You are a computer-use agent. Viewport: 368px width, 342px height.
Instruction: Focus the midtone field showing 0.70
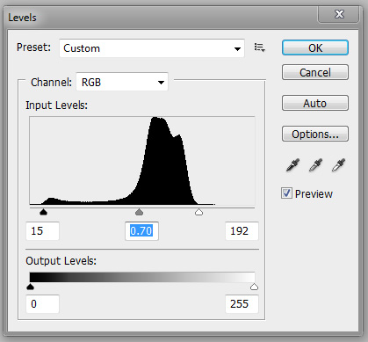(141, 231)
